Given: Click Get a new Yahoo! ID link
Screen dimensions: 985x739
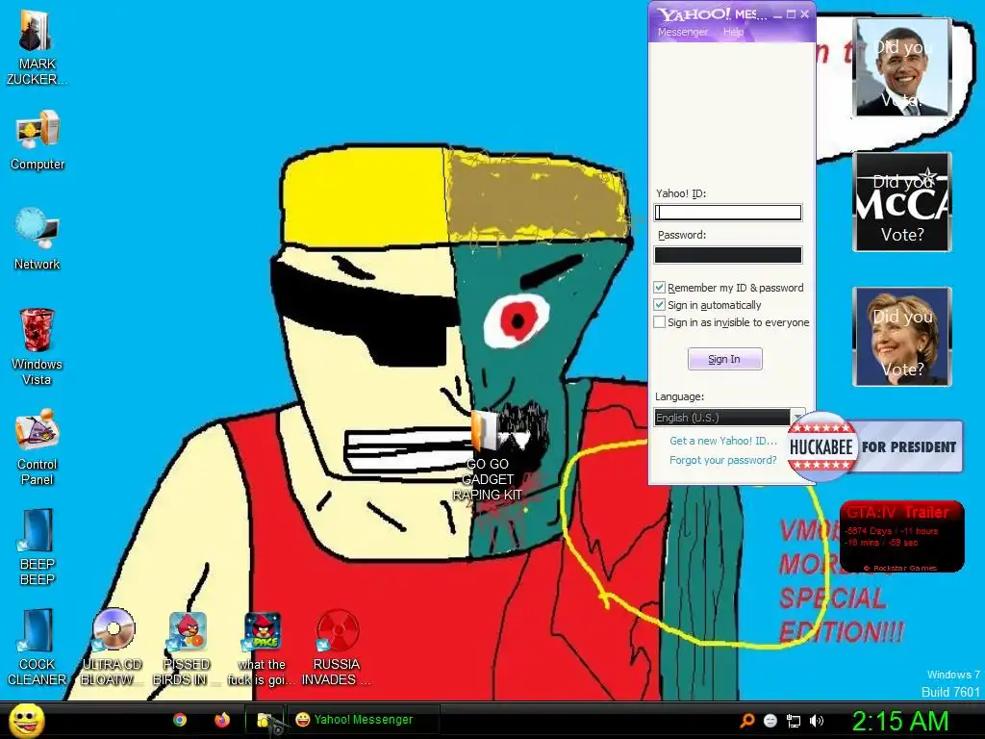Looking at the screenshot, I should coord(723,441).
